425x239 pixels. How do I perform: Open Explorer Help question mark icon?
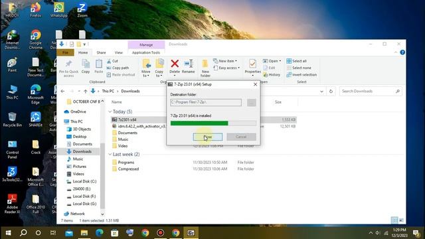click(x=402, y=52)
